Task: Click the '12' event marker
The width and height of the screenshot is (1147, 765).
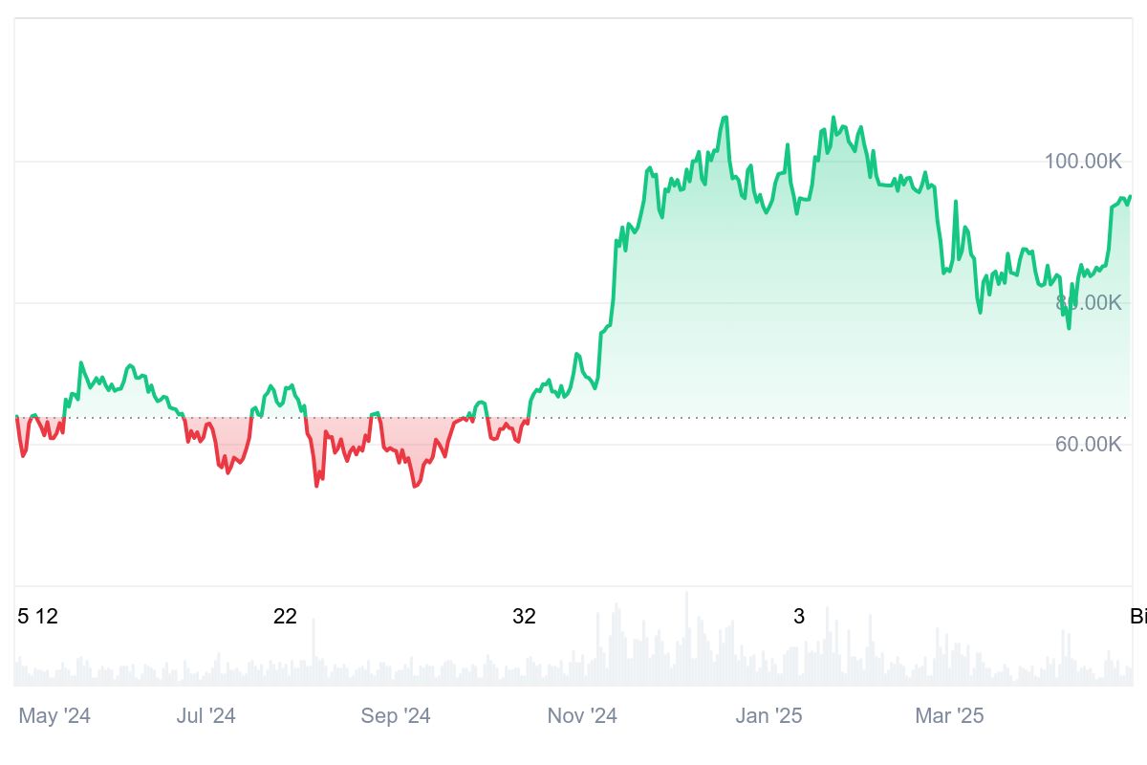Action: [x=46, y=617]
